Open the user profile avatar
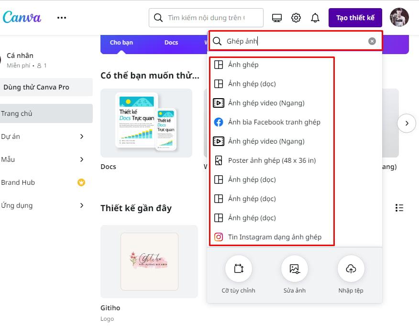Viewport: 419px width, 327px height. tap(399, 17)
